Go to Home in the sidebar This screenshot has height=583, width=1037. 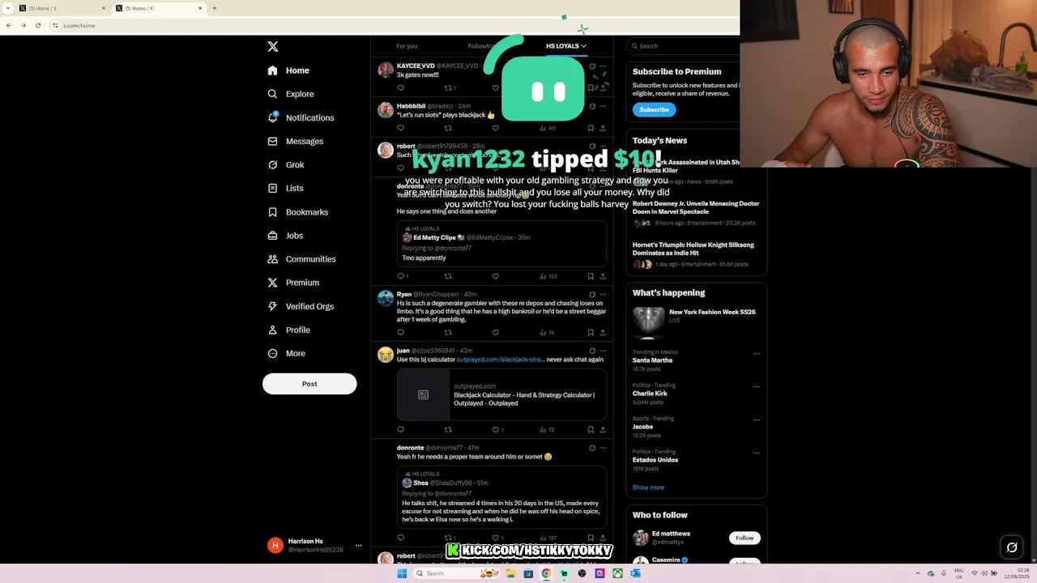tap(288, 70)
